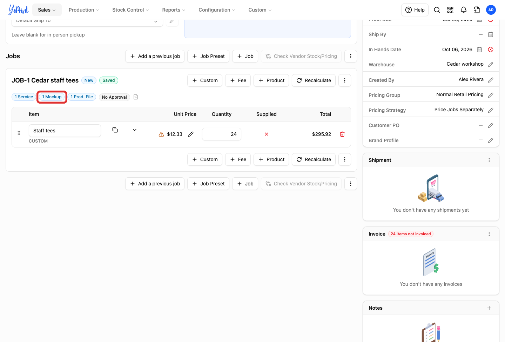Open the job notes document icon

coord(136,97)
